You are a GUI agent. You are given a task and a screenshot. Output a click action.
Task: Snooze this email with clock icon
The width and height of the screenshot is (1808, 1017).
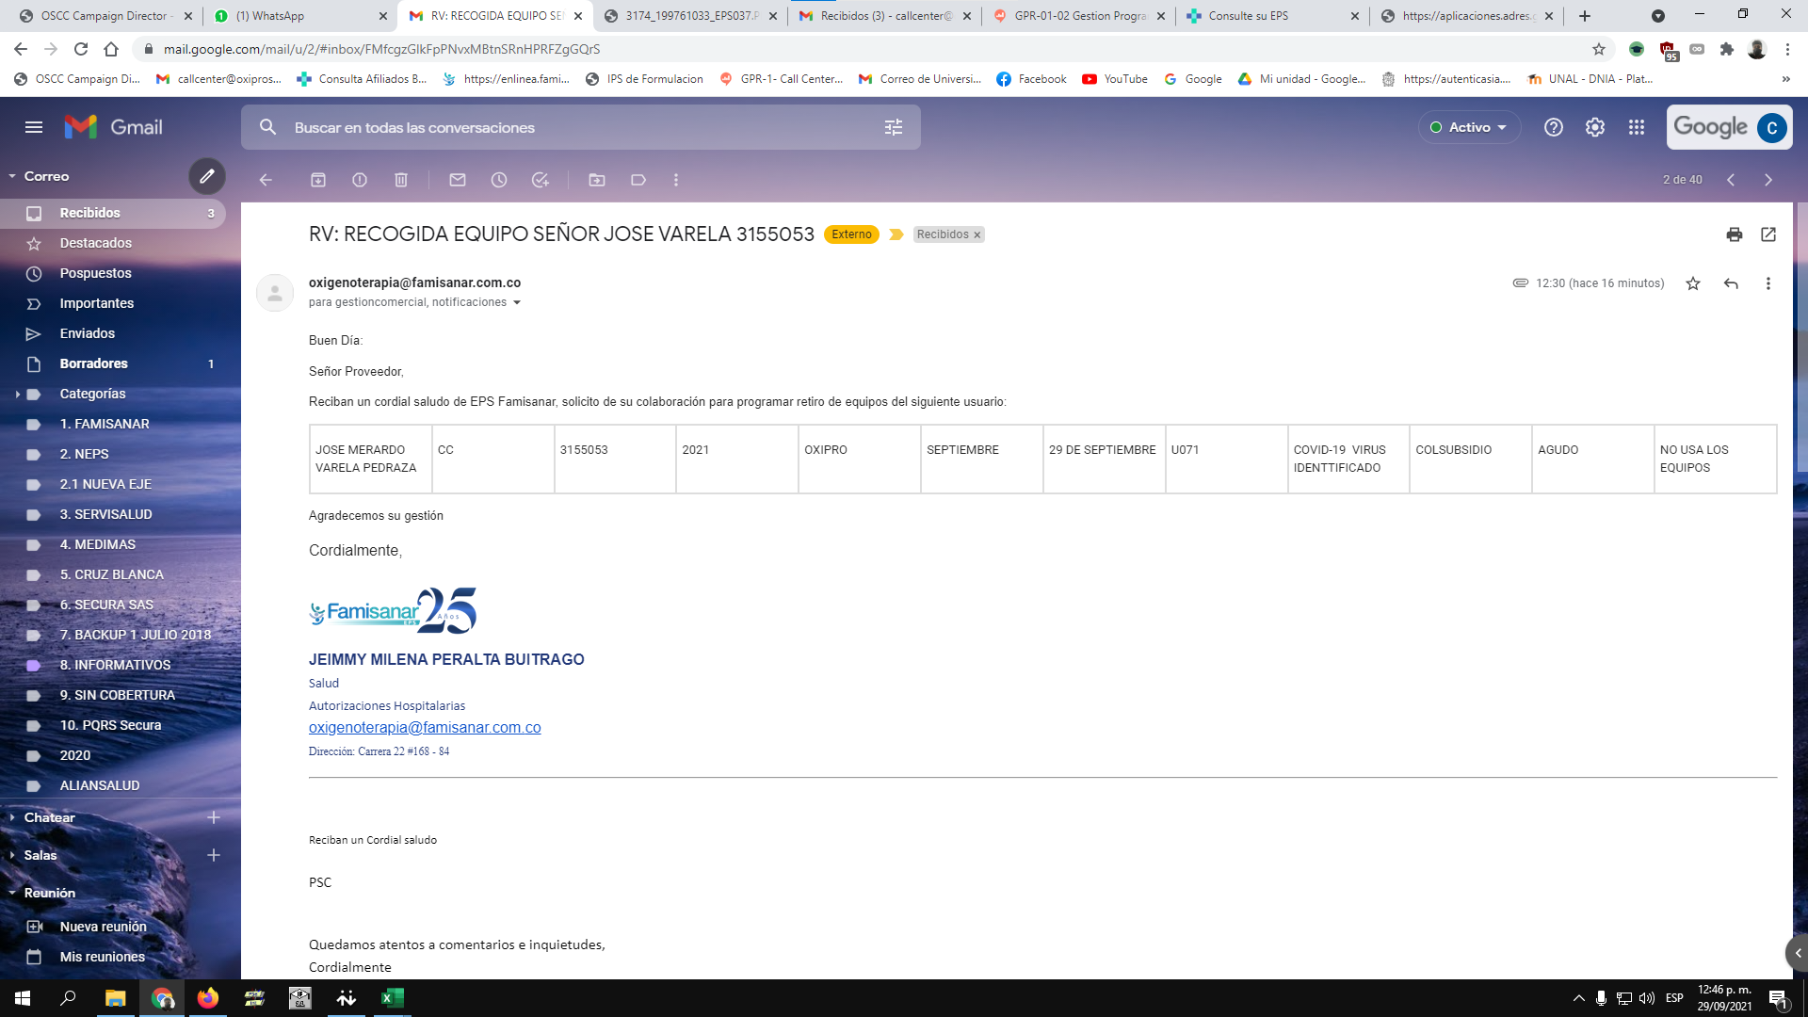pos(499,180)
